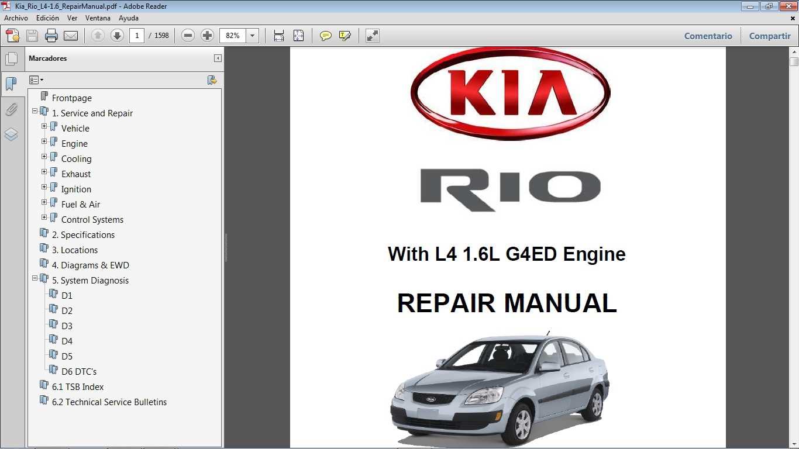
Task: Click bookmark icon beside 4. Diagrams & EWD
Action: click(x=44, y=264)
